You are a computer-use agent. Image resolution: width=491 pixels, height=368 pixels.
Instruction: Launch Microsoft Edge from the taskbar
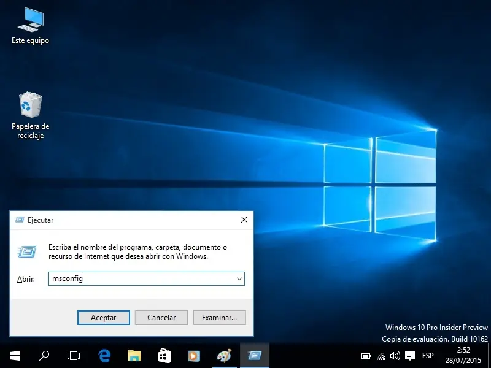coord(104,356)
